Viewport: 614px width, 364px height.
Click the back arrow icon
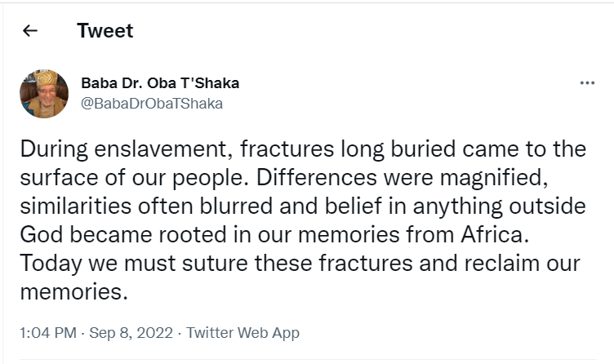click(30, 31)
